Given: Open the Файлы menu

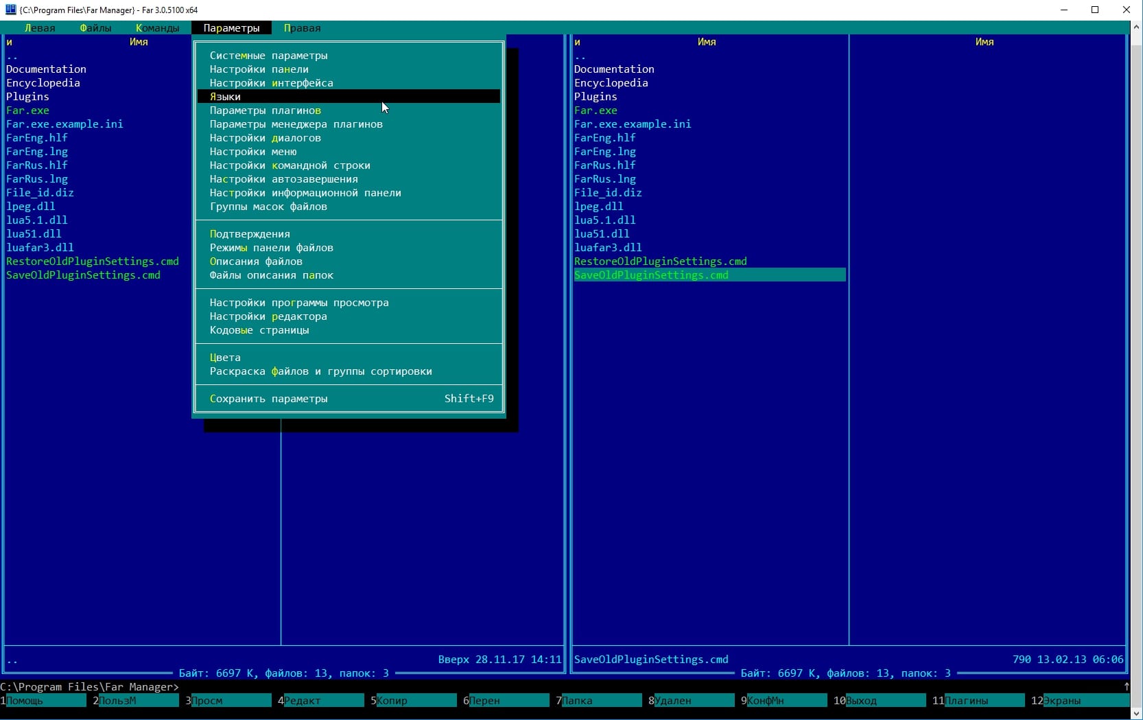Looking at the screenshot, I should [x=95, y=28].
